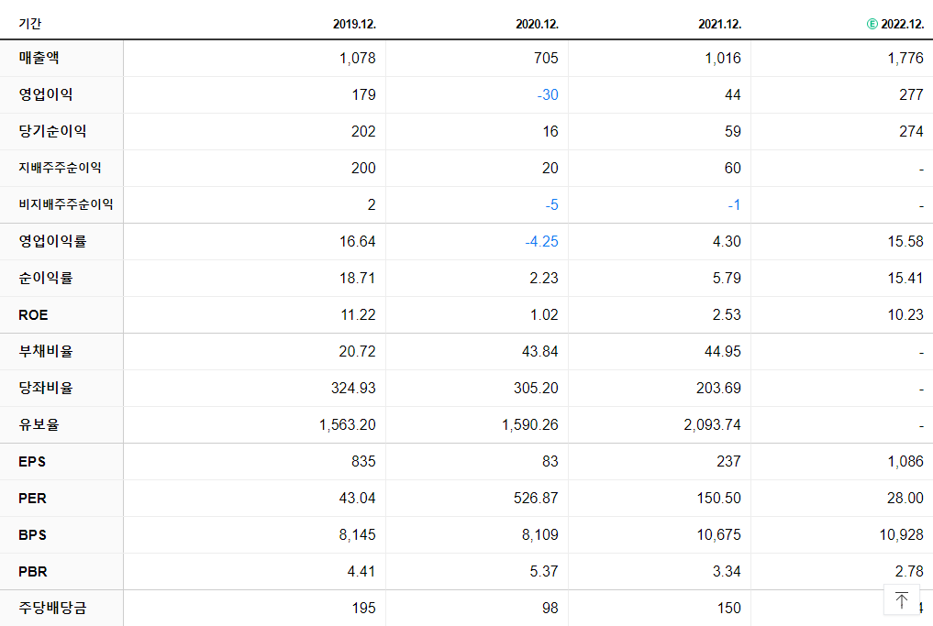Click the 비지배주주순이익 row label

65,204
